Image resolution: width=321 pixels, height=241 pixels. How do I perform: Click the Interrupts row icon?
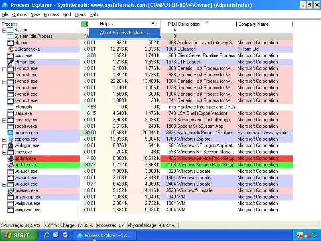pos(10,107)
